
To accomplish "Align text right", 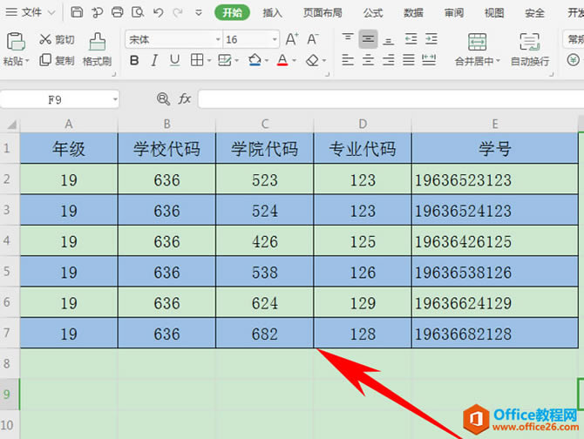I will (x=389, y=60).
